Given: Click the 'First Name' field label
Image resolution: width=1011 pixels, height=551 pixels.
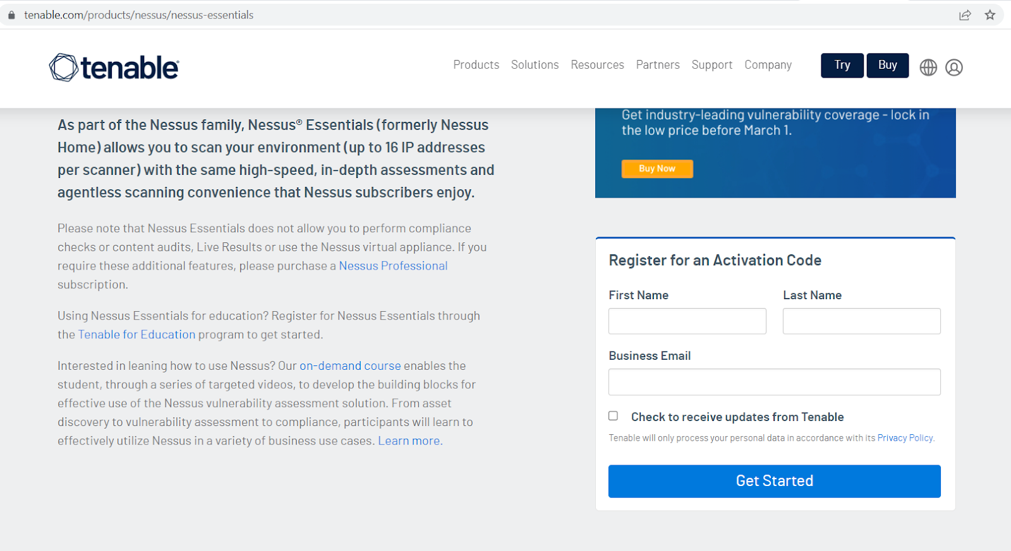Looking at the screenshot, I should click(639, 295).
